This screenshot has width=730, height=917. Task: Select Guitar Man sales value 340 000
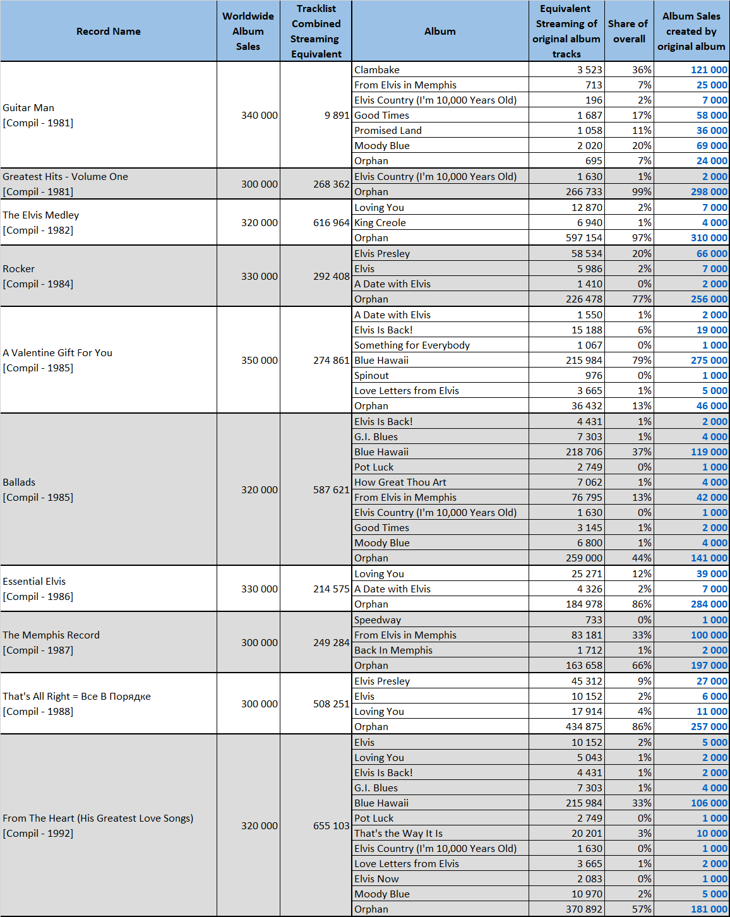pyautogui.click(x=248, y=115)
